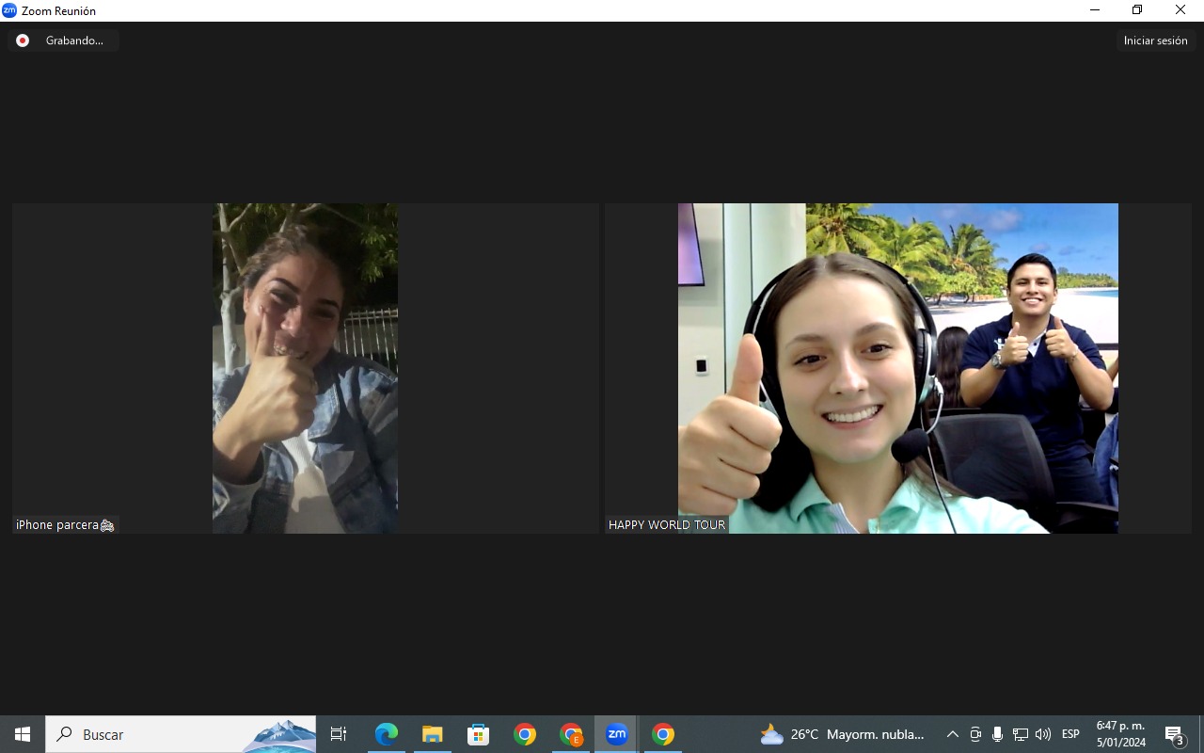1204x753 pixels.
Task: Click the red Grabando recording indicator
Action: [x=23, y=40]
